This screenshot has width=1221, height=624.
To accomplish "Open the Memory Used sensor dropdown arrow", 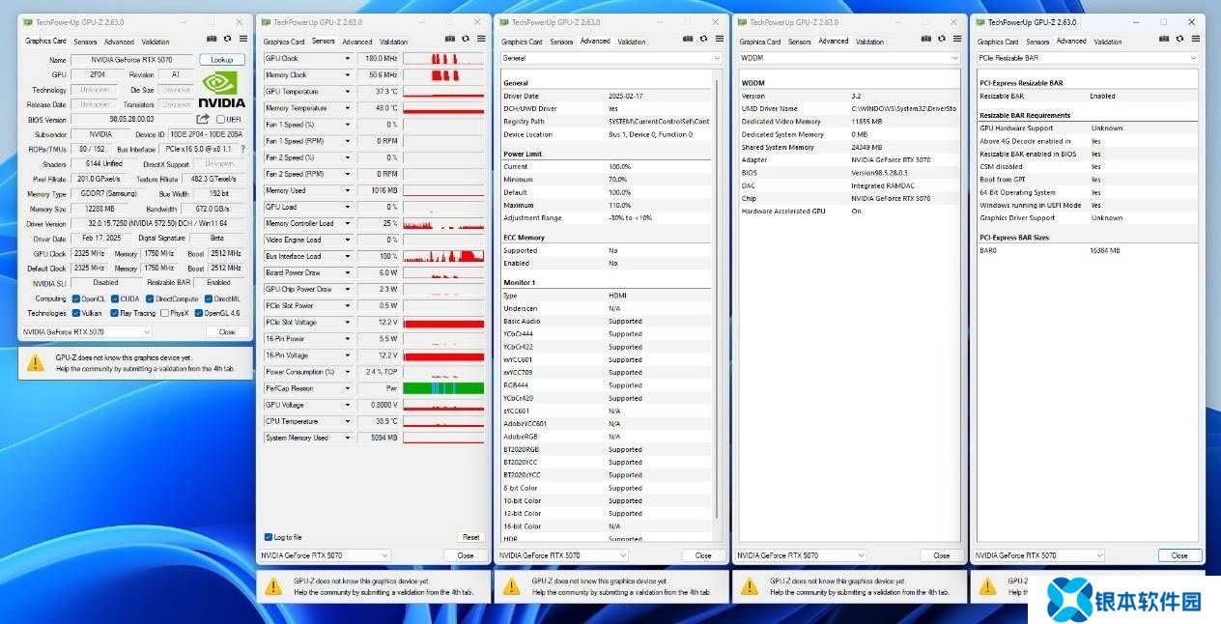I will click(x=348, y=190).
